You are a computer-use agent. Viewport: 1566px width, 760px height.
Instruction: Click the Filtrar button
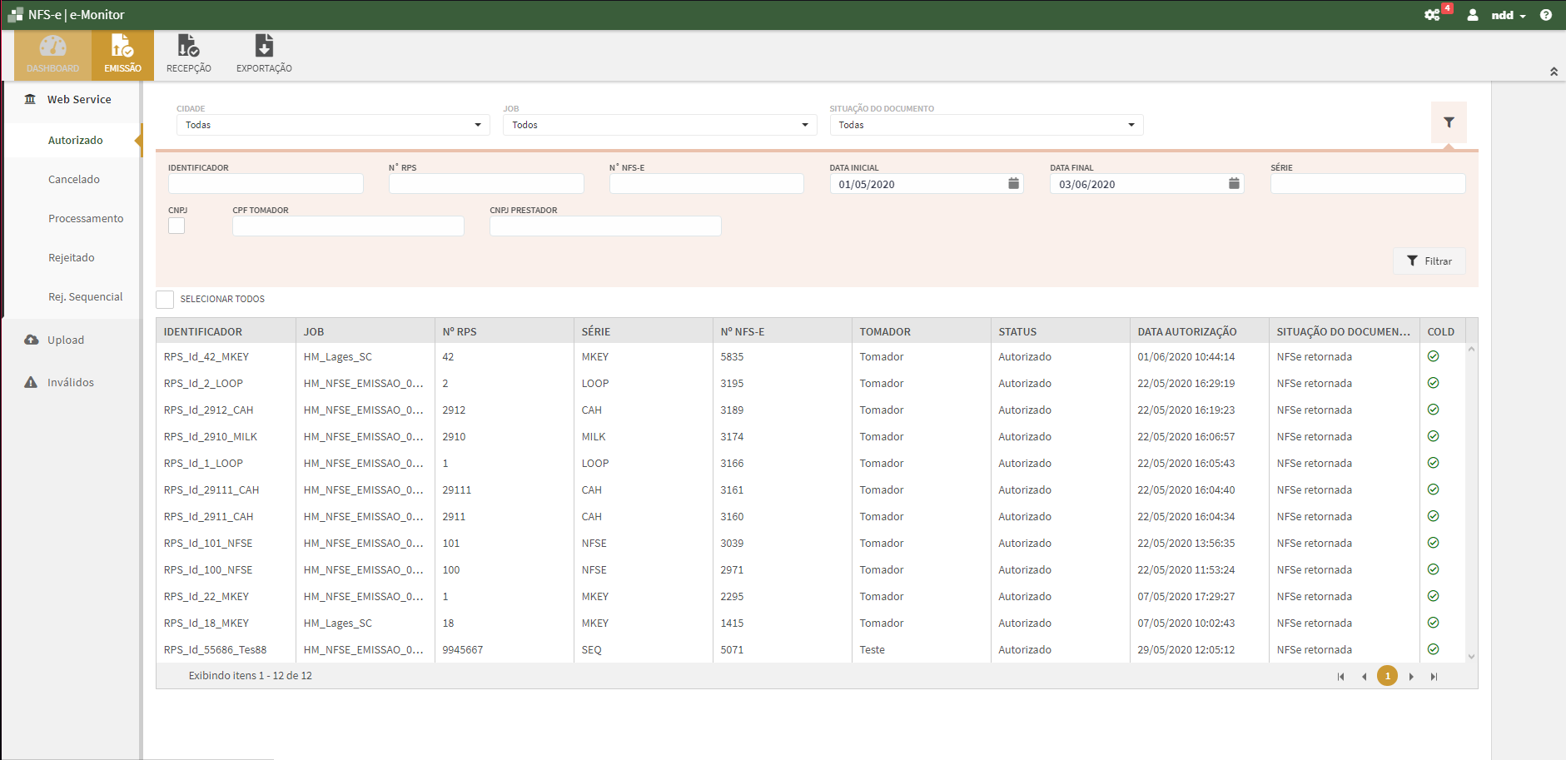pos(1429,261)
